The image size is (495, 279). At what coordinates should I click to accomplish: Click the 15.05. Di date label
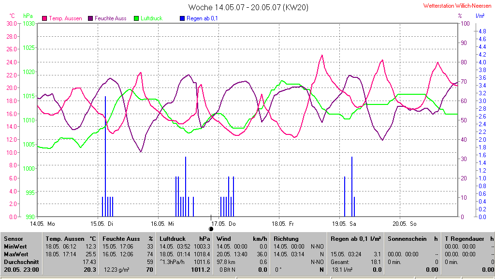coord(102,224)
